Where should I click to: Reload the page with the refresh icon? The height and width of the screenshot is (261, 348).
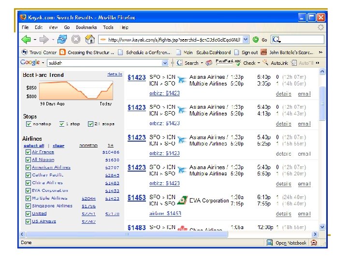[62, 40]
